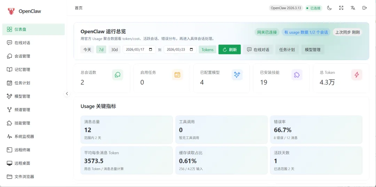376x187 pixels.
Task: Click the 系统监视器 pulse icon
Action: (9, 137)
